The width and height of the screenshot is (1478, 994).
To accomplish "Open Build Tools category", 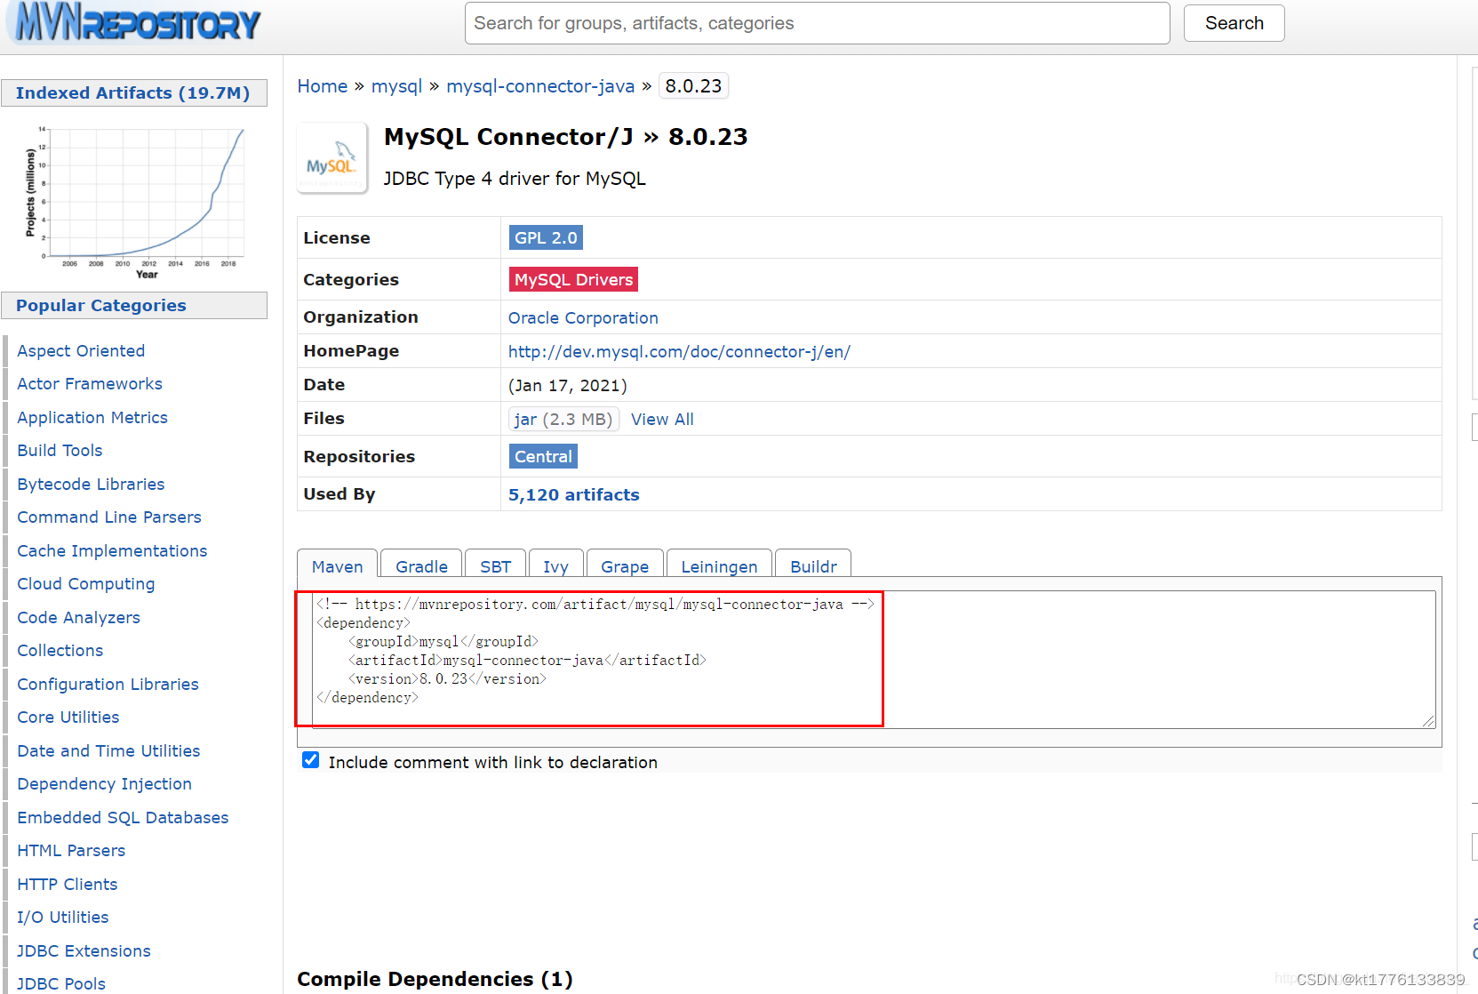I will (x=60, y=450).
